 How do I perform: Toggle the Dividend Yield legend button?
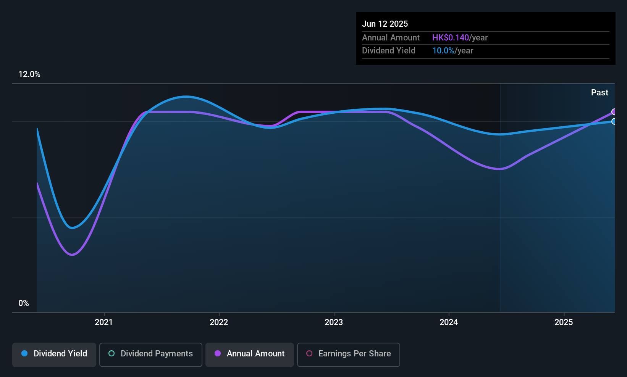click(x=54, y=354)
